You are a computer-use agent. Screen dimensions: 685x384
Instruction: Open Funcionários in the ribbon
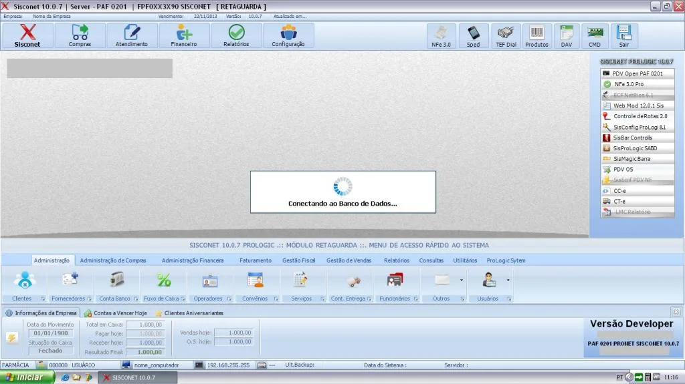click(x=395, y=280)
